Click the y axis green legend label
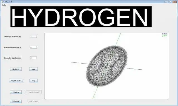This screenshot has width=178, height=106. click(x=165, y=36)
